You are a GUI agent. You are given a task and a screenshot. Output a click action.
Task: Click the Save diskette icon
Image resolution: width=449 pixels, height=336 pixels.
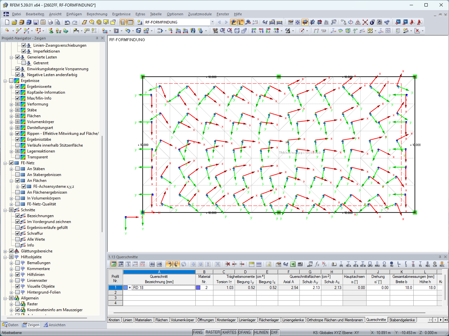click(x=36, y=22)
